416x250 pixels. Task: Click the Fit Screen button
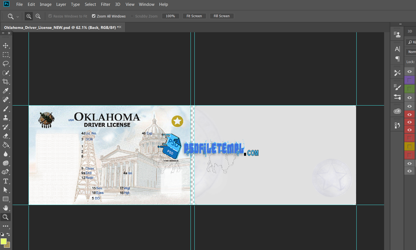(x=194, y=16)
